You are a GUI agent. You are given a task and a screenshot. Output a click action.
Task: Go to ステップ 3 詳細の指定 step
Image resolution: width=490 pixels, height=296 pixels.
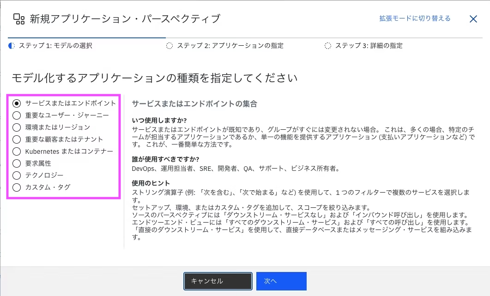point(363,46)
